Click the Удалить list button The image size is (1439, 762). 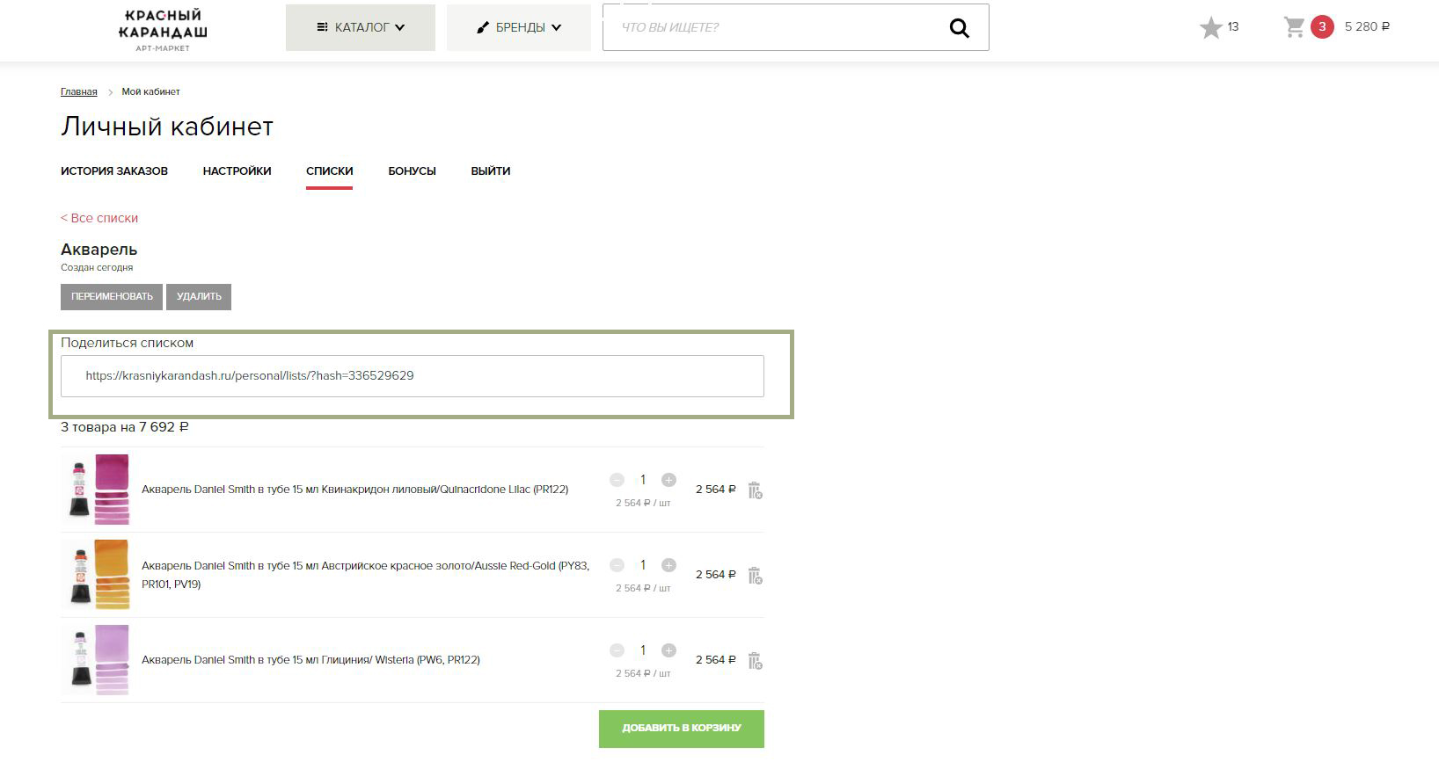(199, 297)
